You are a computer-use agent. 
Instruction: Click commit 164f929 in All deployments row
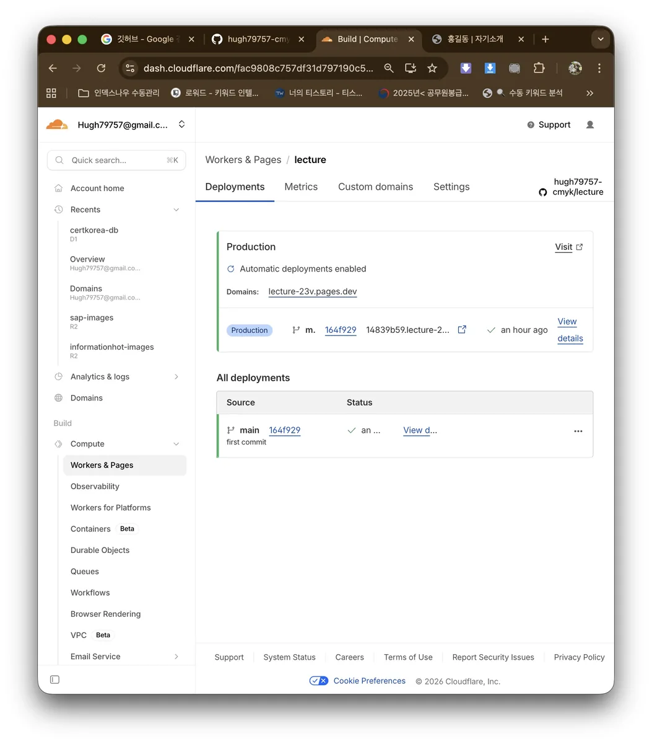tap(285, 430)
